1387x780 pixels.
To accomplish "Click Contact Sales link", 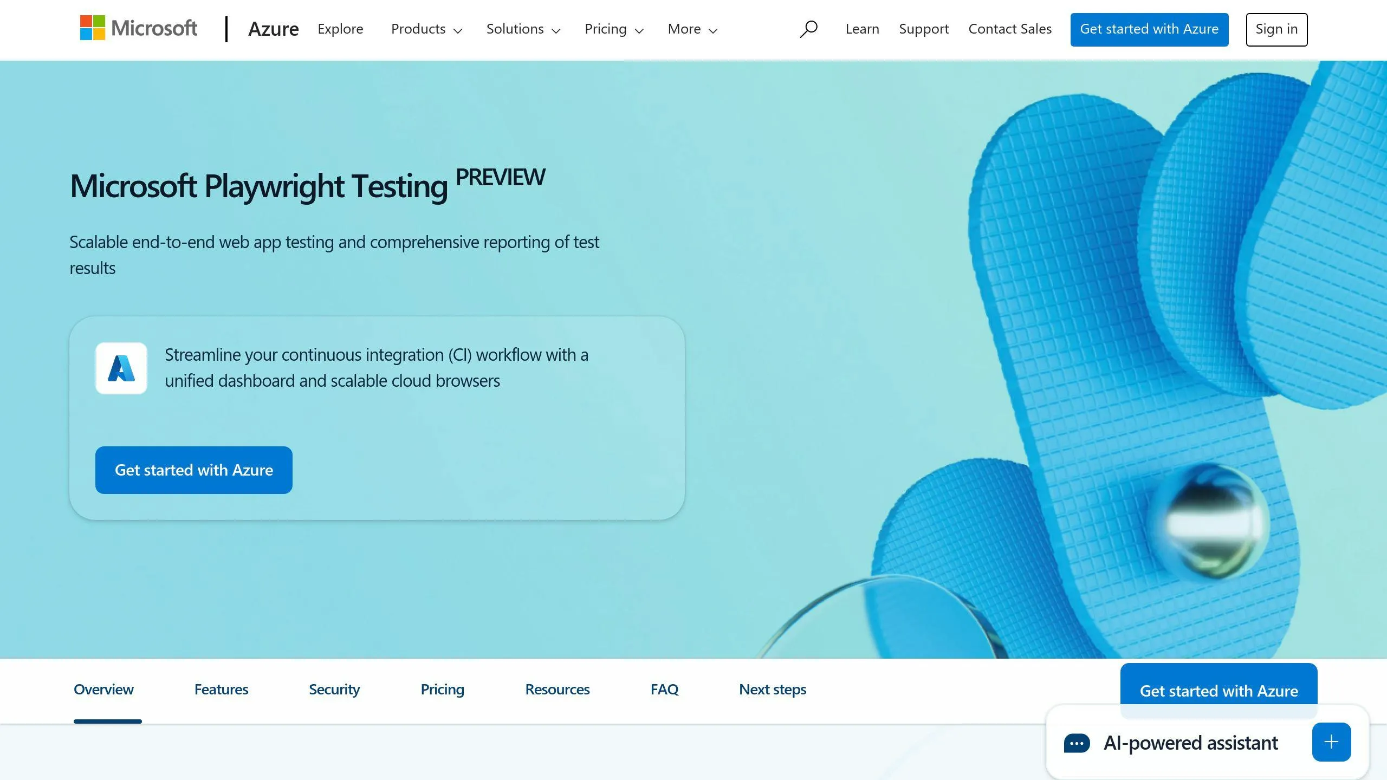I will click(x=1010, y=29).
